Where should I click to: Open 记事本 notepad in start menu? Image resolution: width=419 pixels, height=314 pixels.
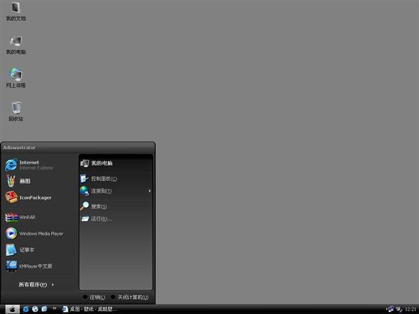click(x=40, y=250)
